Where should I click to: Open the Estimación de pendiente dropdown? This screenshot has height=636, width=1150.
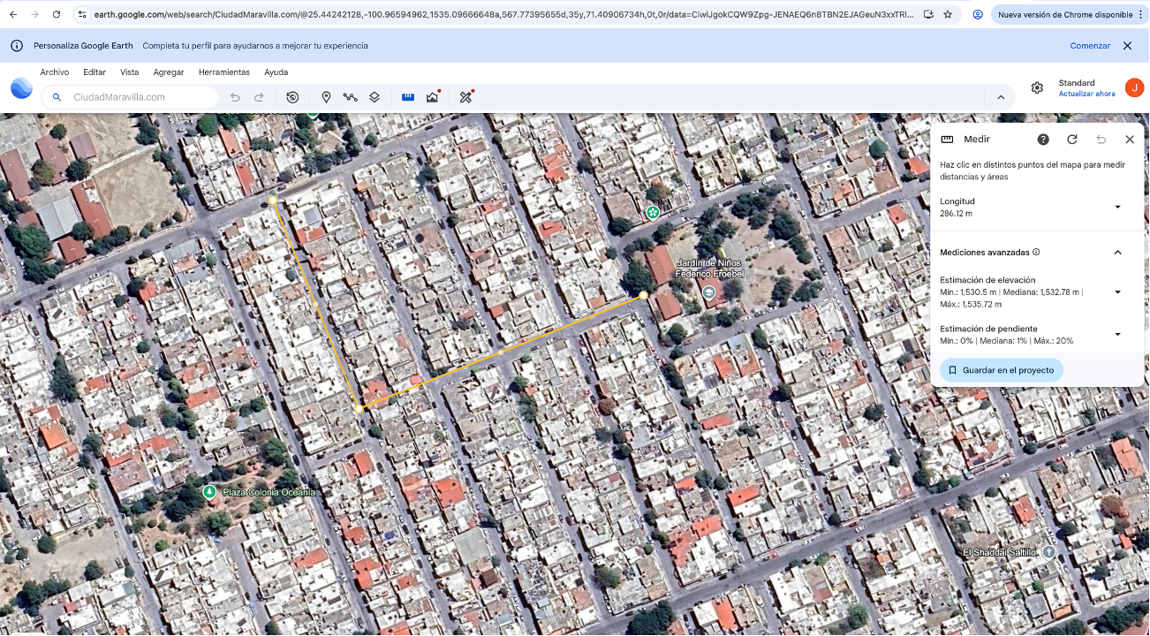pyautogui.click(x=1117, y=335)
